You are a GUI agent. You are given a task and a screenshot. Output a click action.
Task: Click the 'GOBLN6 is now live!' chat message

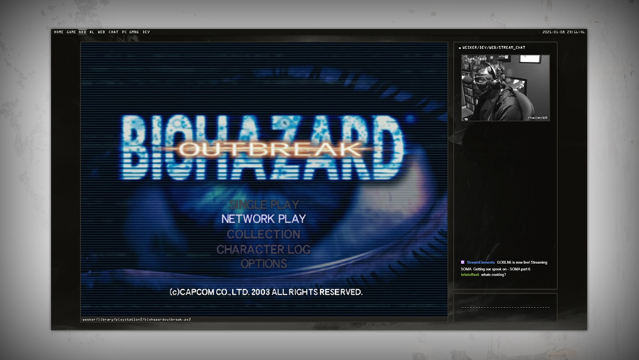pos(504,266)
